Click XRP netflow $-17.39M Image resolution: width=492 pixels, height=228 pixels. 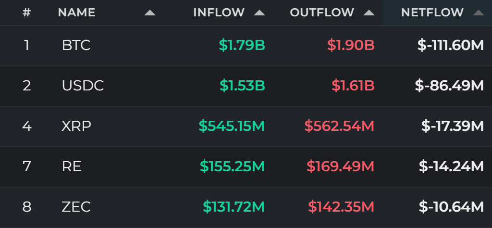click(x=453, y=126)
